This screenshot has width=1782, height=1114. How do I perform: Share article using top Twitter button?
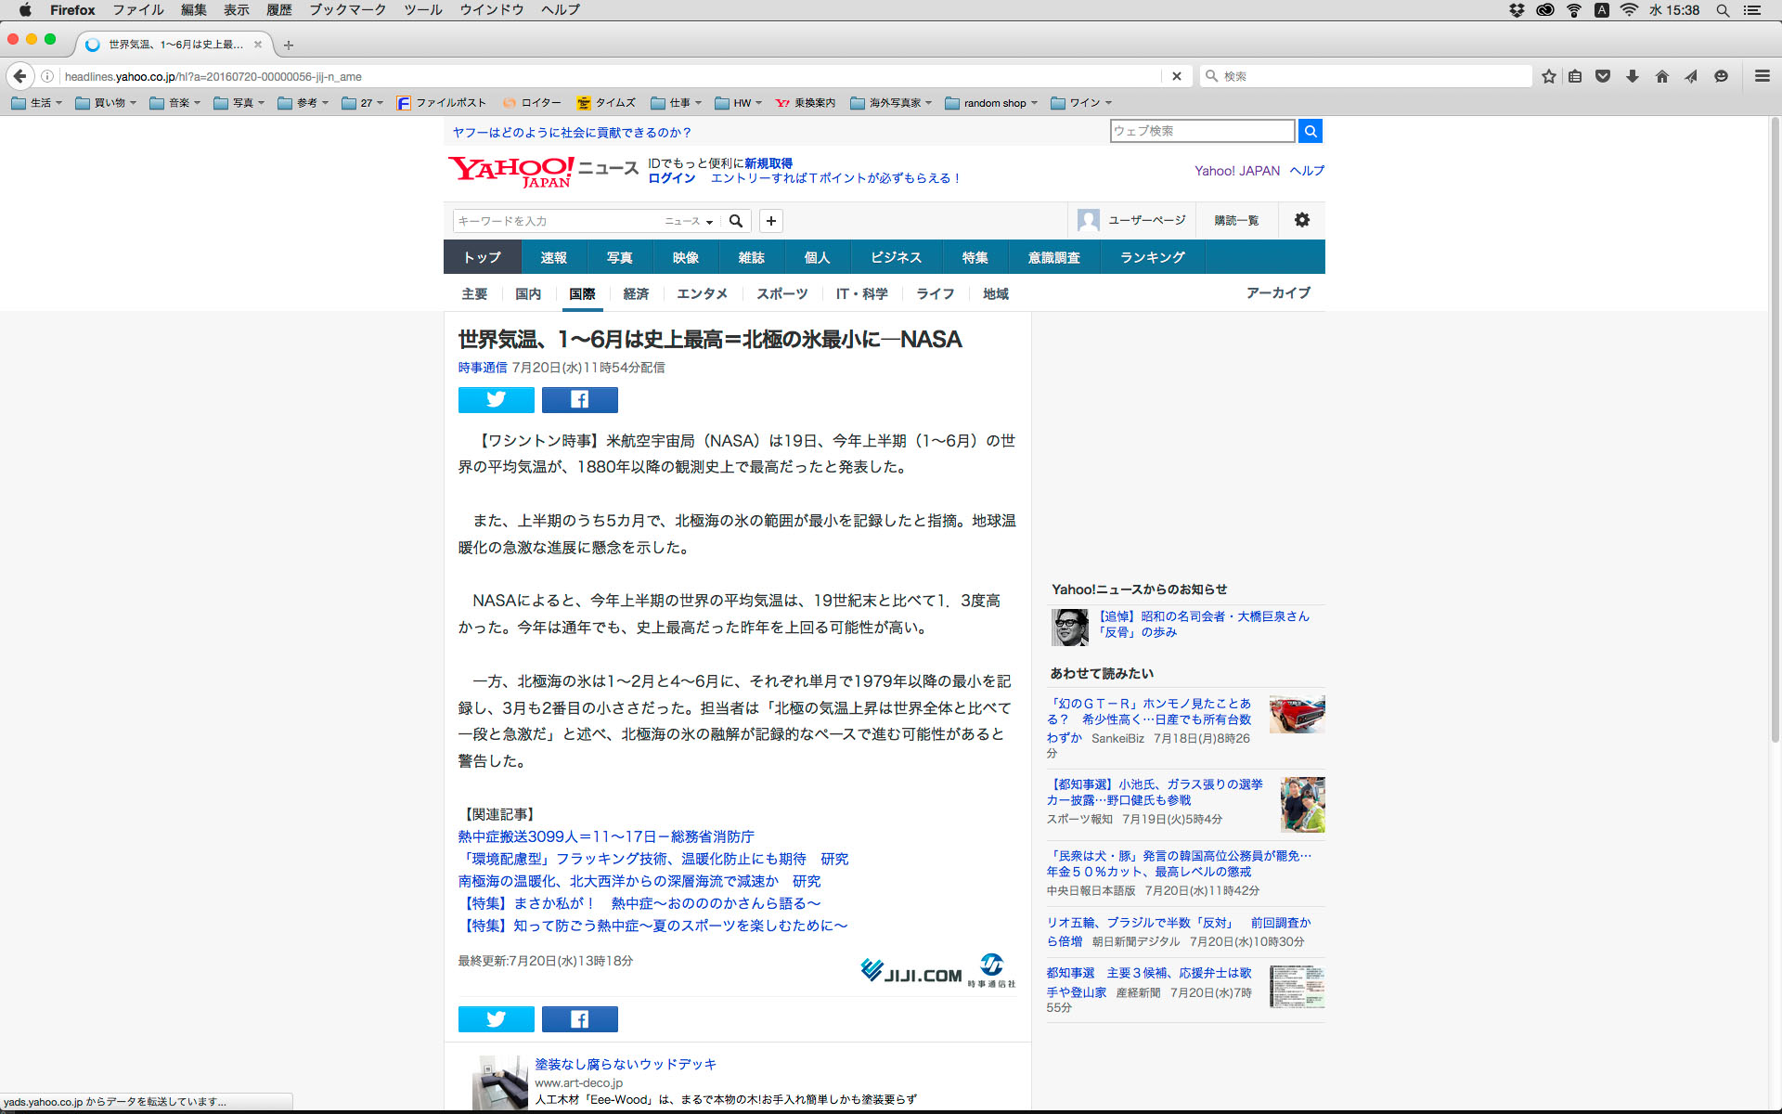[x=496, y=399]
